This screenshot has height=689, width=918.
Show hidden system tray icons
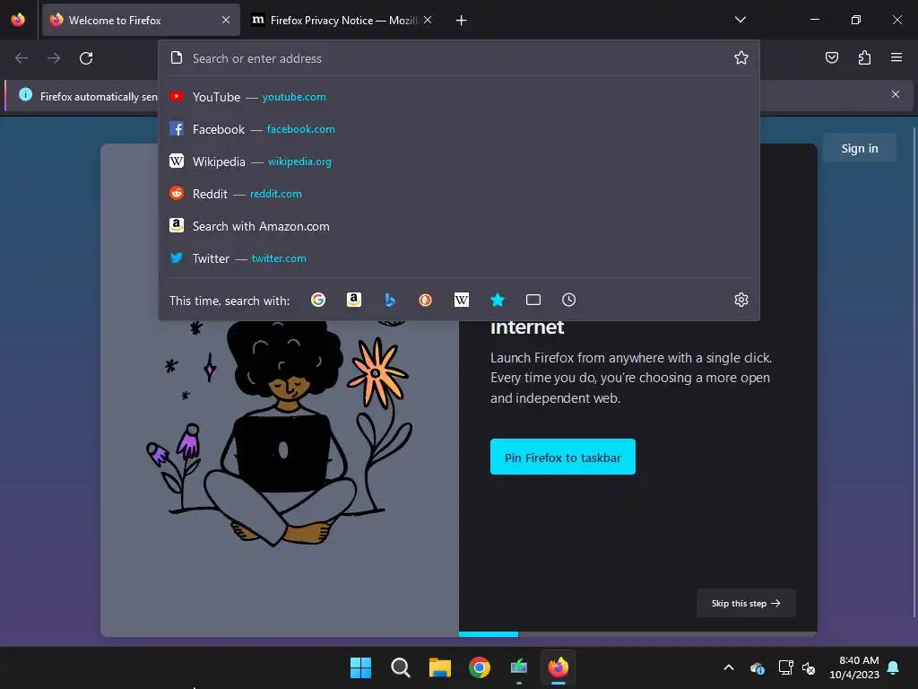tap(729, 667)
